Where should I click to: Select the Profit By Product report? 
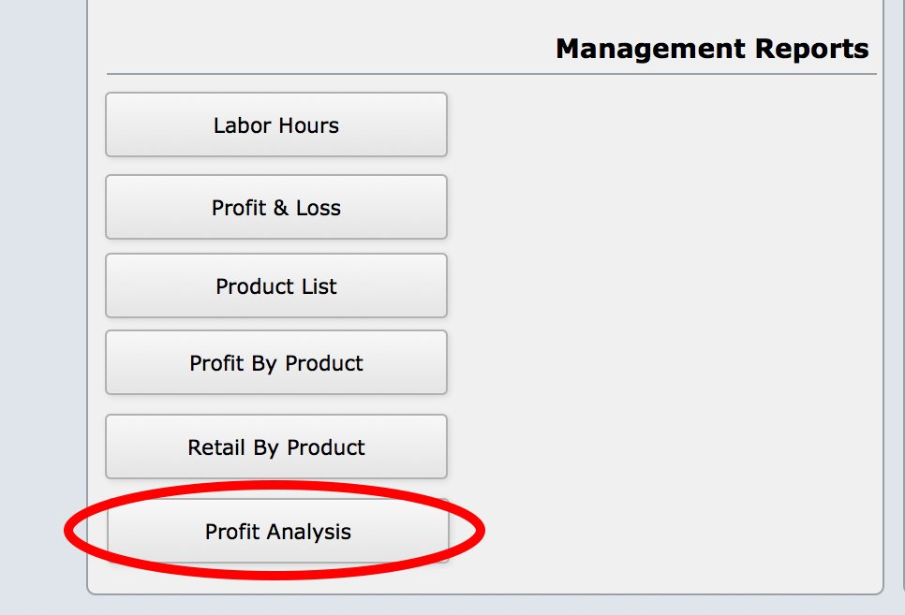point(275,362)
